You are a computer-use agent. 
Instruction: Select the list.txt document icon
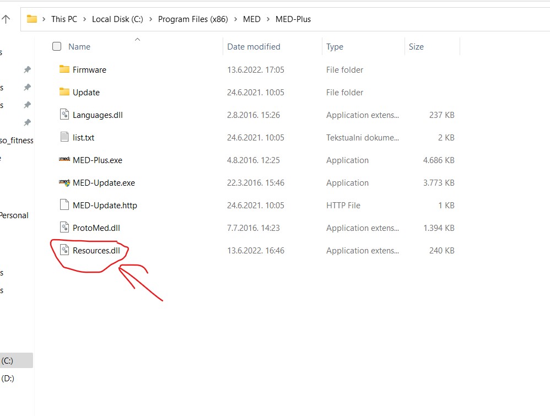pyautogui.click(x=64, y=137)
